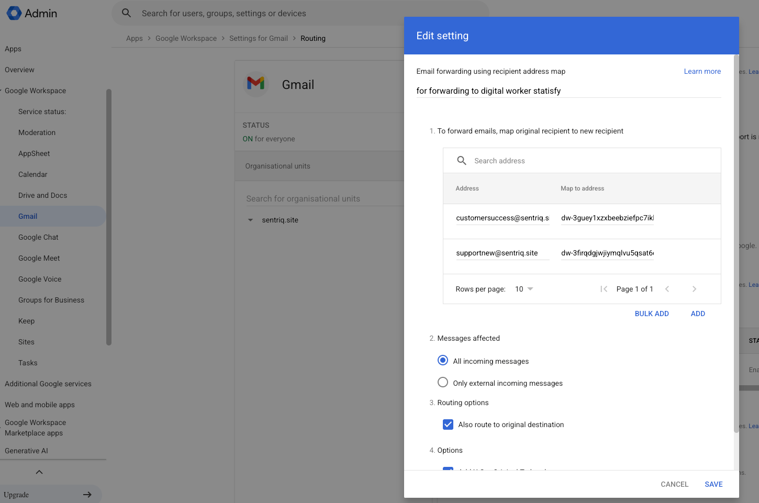Click Settings for Gmail breadcrumb

259,38
